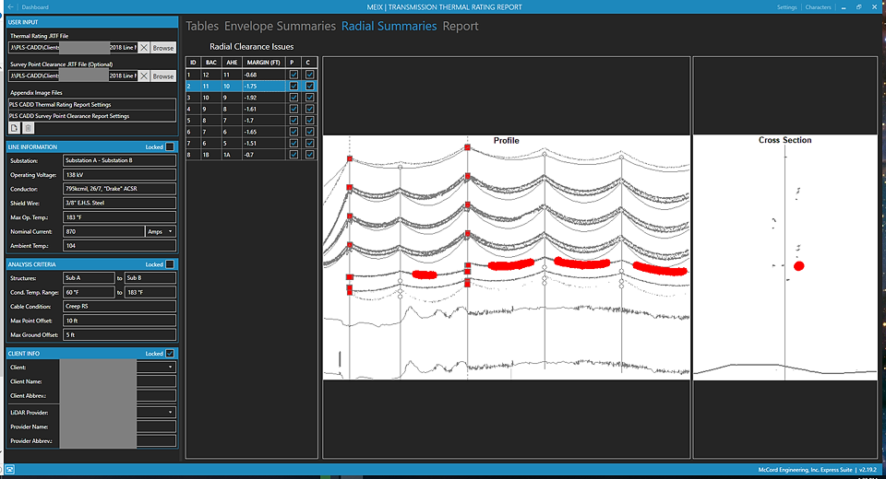Screen dimensions: 886x479
Task: Toggle the Analysis Criteria Locked checkbox
Action: [x=169, y=264]
